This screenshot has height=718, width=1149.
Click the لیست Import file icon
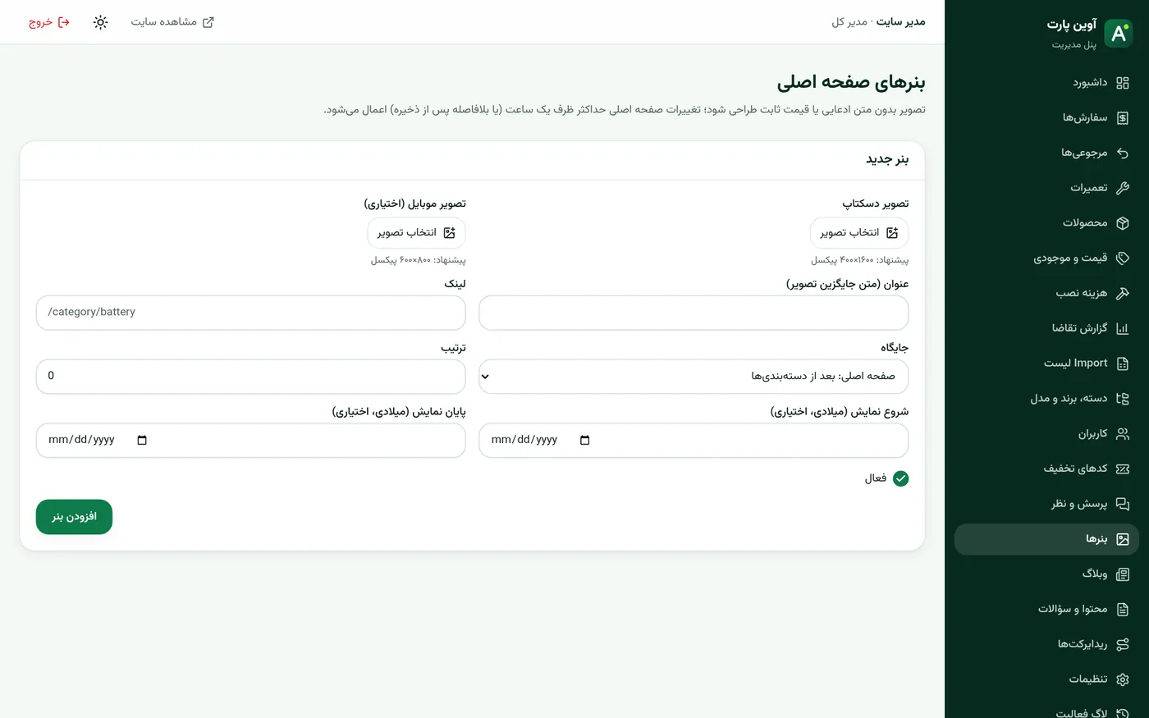pos(1123,364)
